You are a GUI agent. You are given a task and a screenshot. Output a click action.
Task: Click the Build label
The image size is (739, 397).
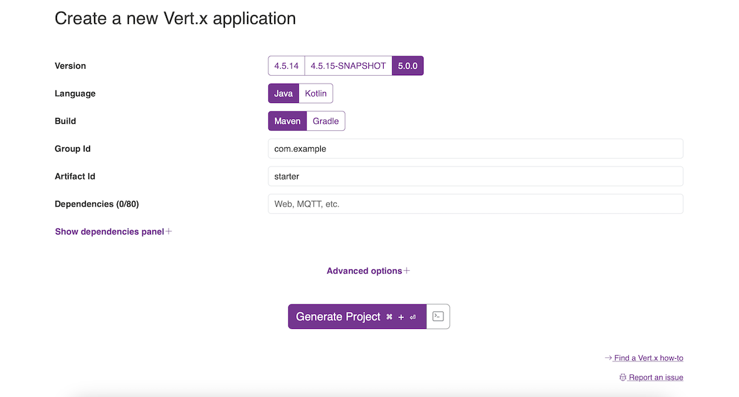pos(65,121)
